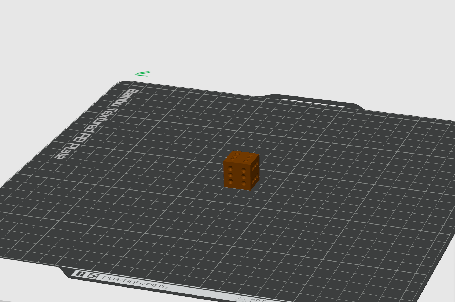Select the orange dice model
This screenshot has height=302, width=455.
pos(241,171)
